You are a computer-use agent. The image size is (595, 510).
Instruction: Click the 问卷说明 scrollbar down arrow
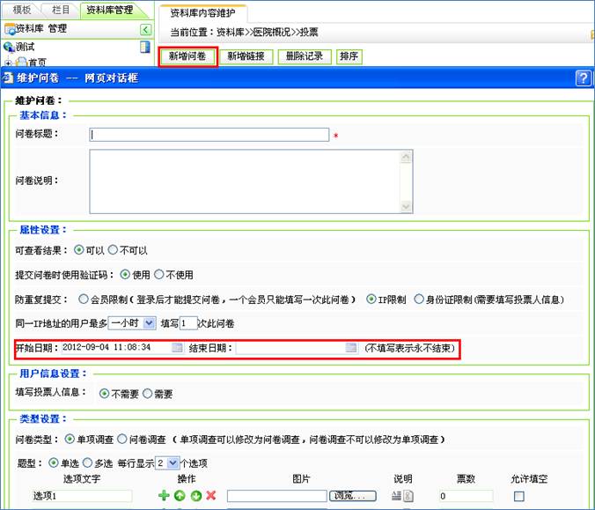[x=406, y=206]
